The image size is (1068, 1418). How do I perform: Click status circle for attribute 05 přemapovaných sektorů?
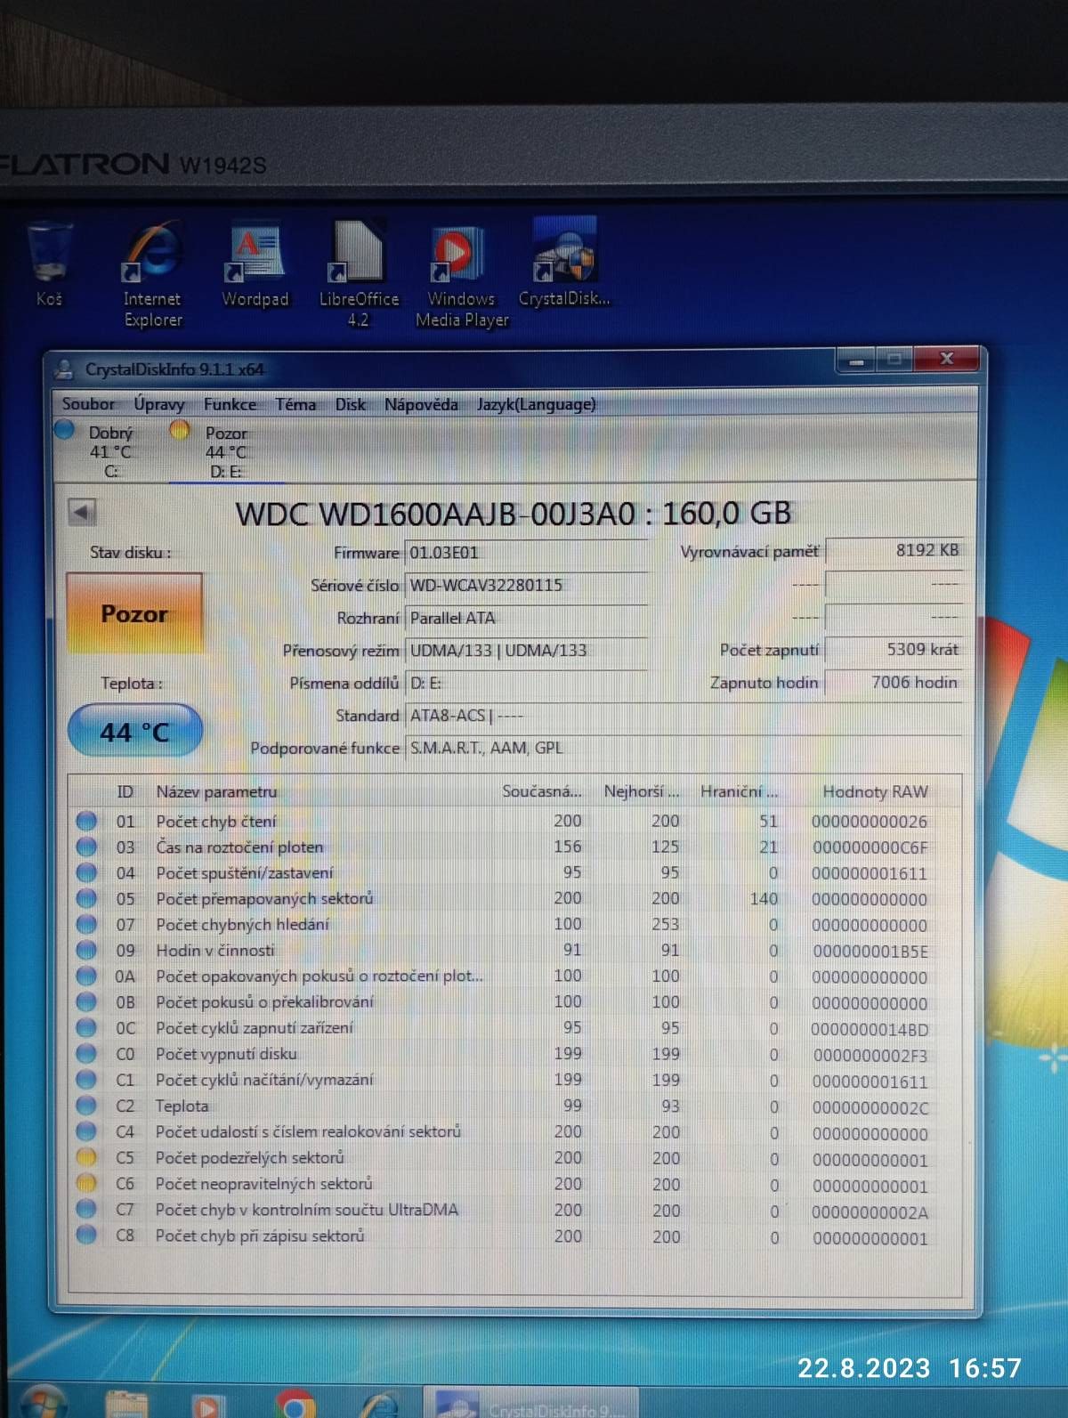pyautogui.click(x=86, y=898)
